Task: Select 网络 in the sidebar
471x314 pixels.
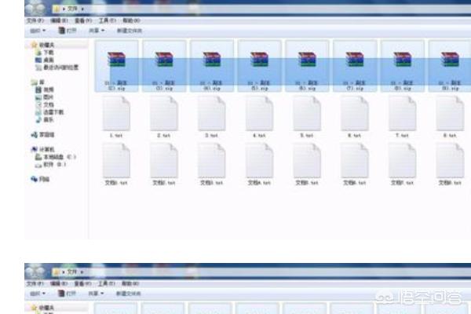Action: 40,180
